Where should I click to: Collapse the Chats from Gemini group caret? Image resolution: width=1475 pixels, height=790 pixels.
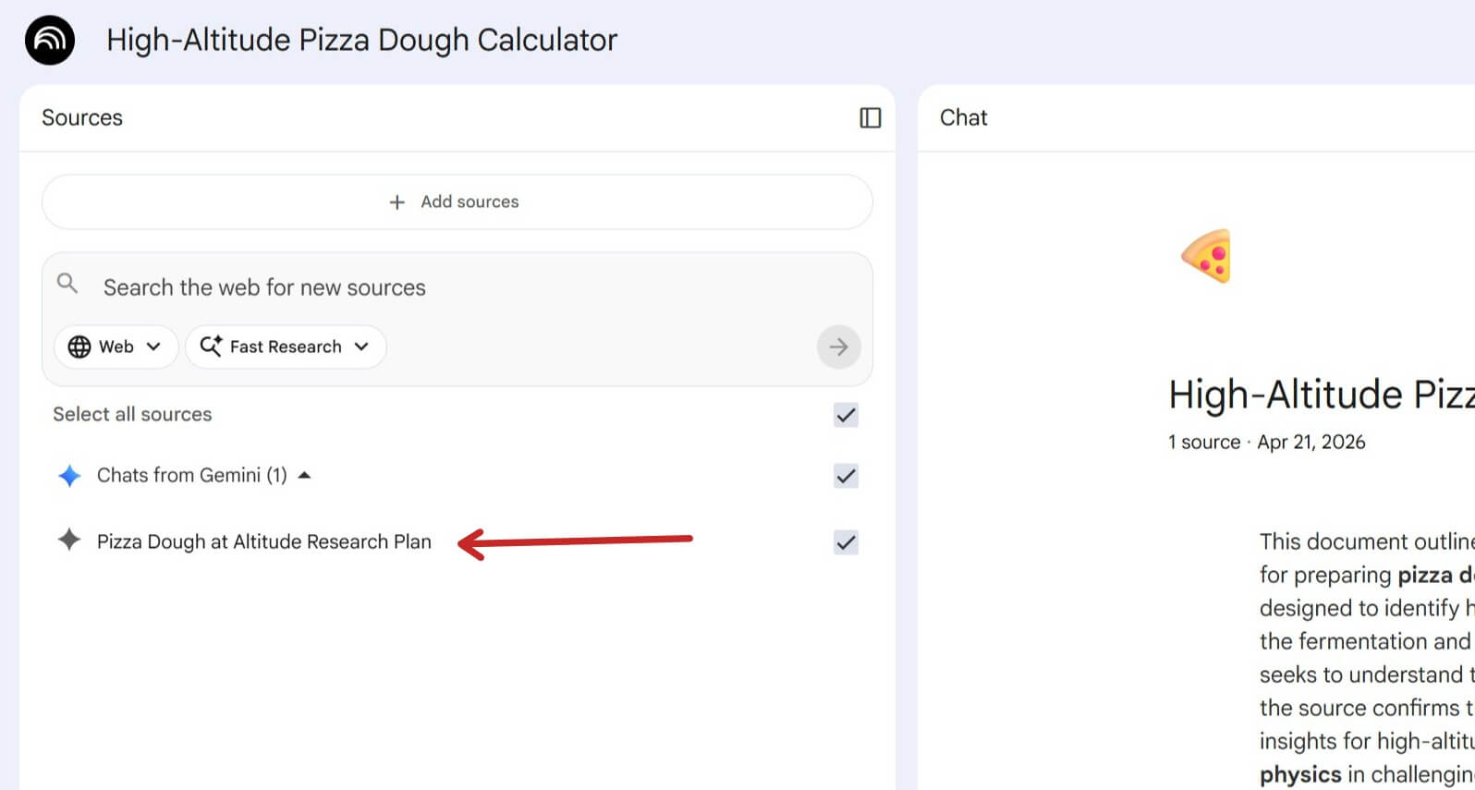(305, 476)
